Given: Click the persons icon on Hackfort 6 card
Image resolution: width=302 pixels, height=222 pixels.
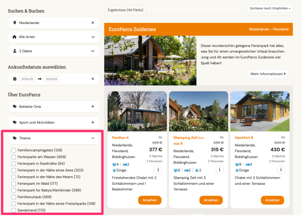Looking at the screenshot, I should (x=237, y=164).
